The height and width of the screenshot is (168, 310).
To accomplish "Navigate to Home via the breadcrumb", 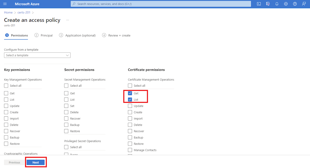I will 8,12.
